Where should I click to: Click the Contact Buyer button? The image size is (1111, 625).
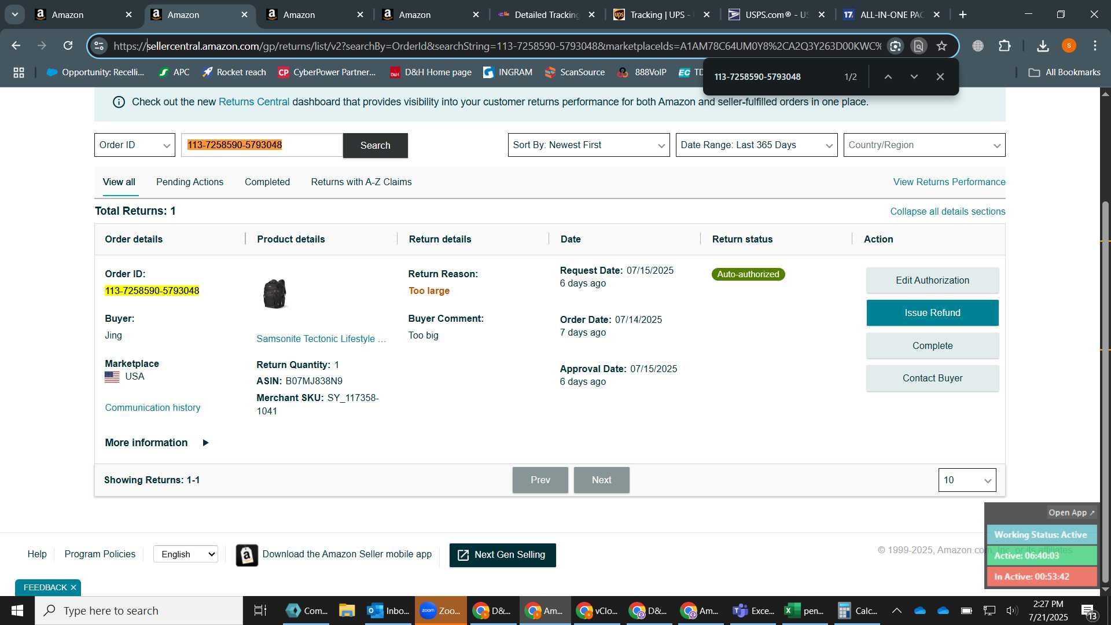[x=932, y=378]
